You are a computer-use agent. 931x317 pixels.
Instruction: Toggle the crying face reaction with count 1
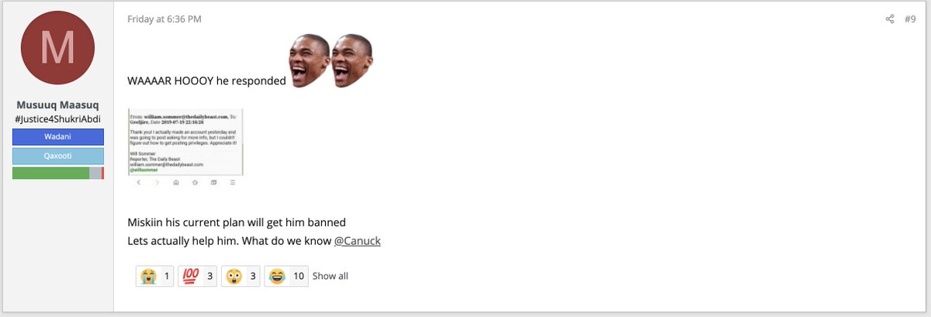pos(155,275)
